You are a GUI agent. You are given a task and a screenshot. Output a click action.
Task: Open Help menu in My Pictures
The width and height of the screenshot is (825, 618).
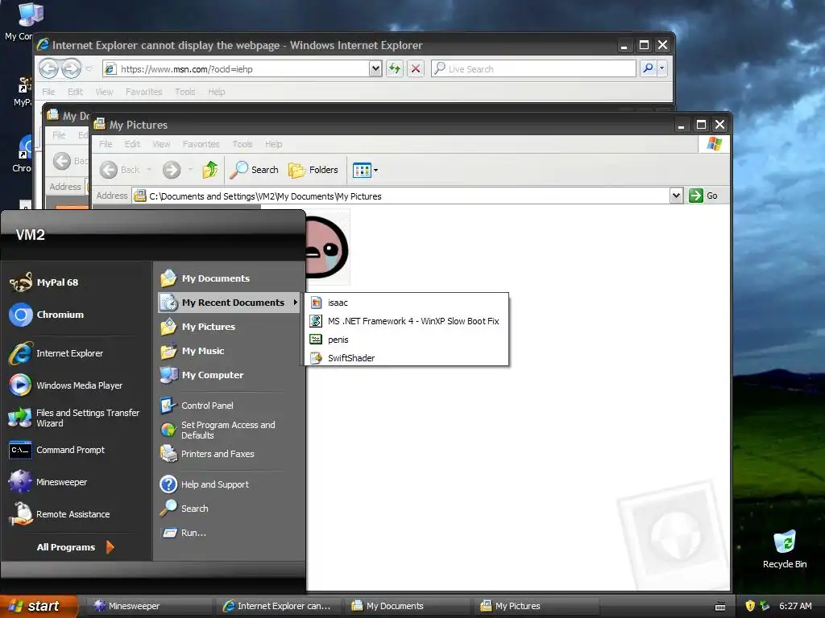(273, 144)
